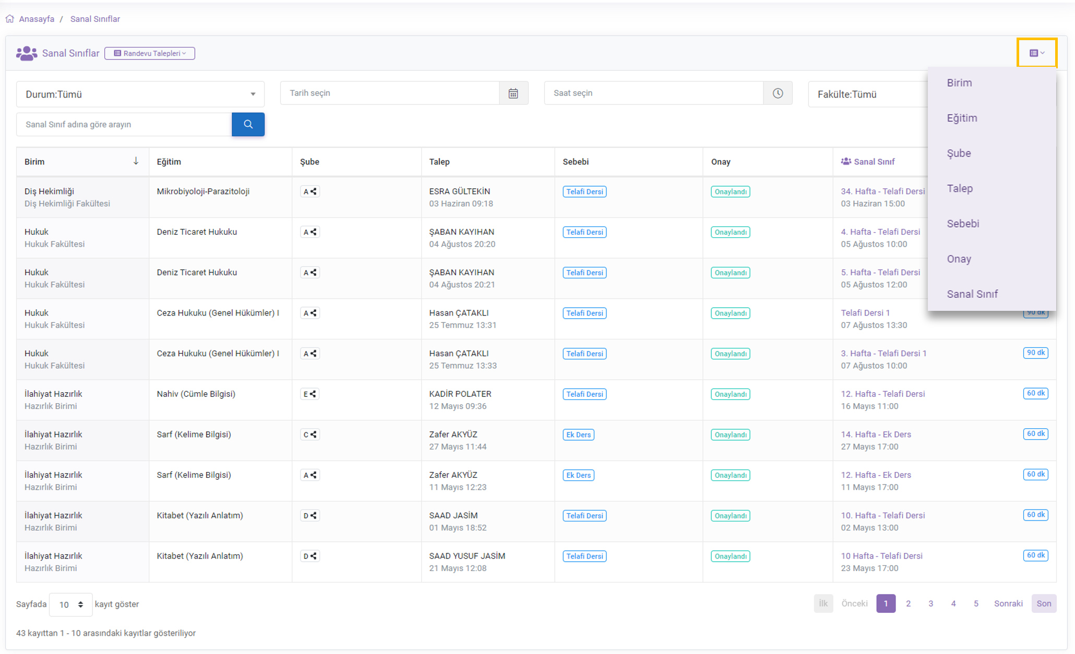Toggle Sebebi column in visibility menu

963,223
